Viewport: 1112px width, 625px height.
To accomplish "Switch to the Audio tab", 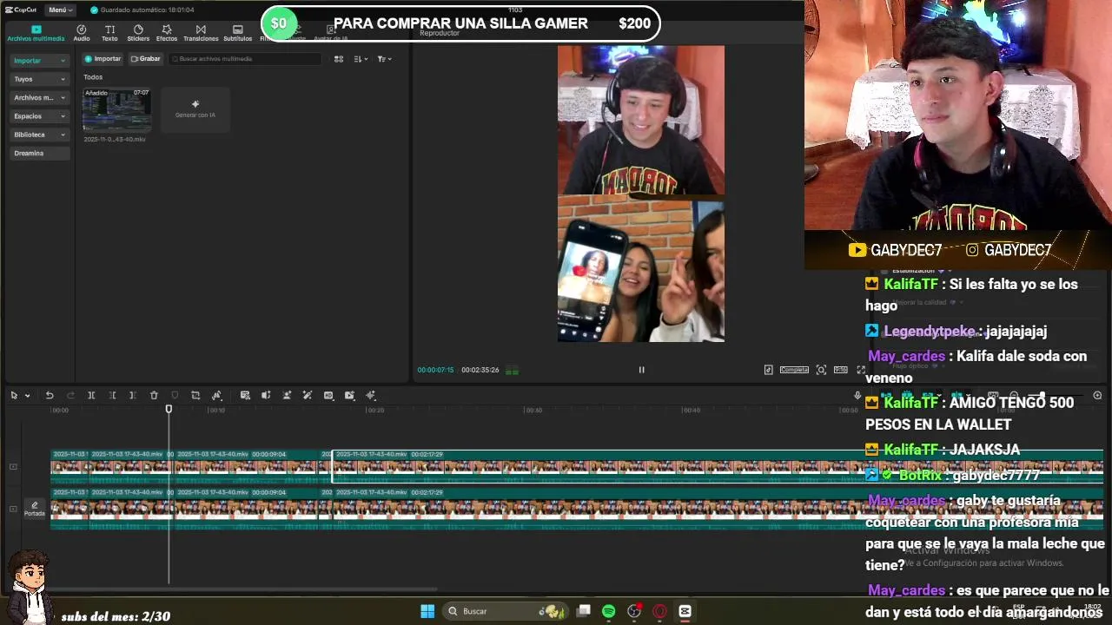I will click(x=82, y=33).
